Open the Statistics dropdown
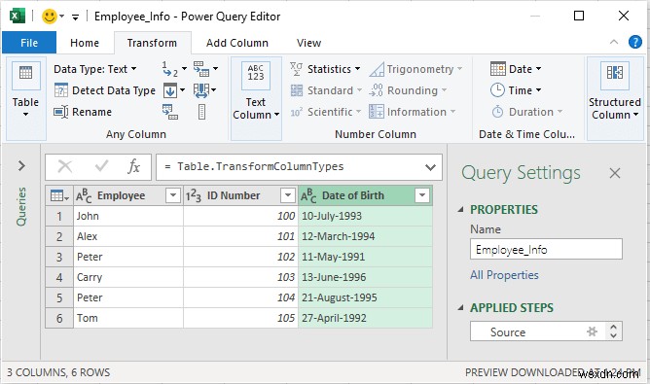The width and height of the screenshot is (650, 384). (325, 69)
